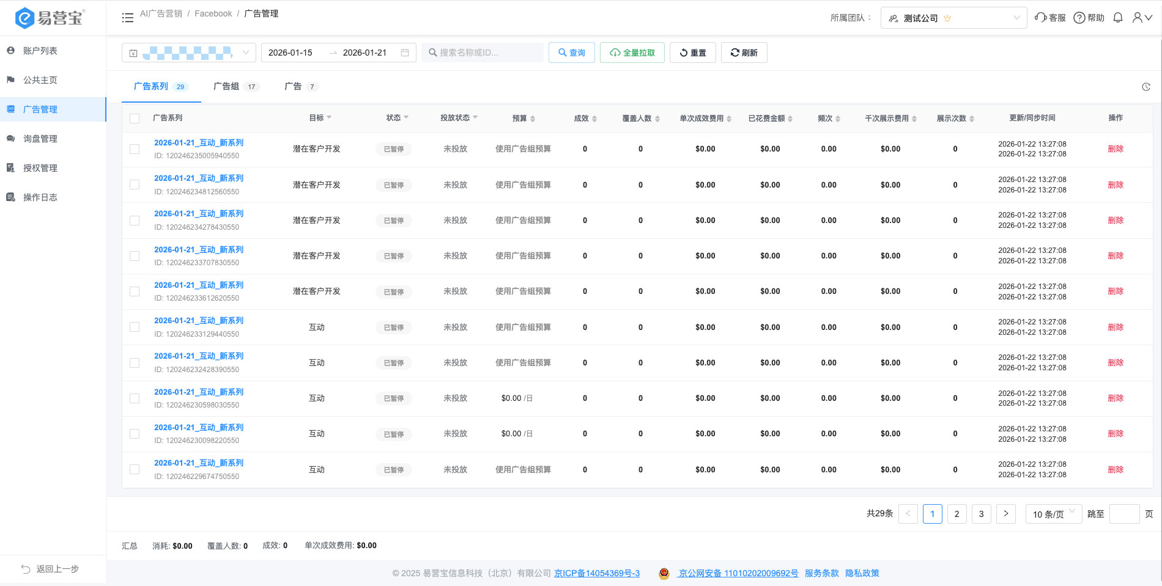Click the column settings clock icon

pyautogui.click(x=1146, y=87)
